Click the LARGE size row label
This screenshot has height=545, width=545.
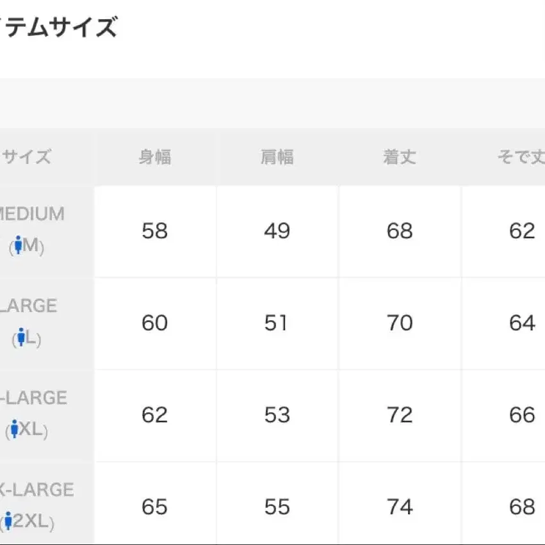coord(29,306)
